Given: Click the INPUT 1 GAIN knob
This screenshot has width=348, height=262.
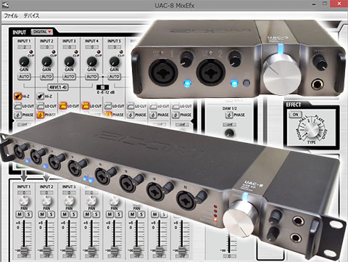Looking at the screenshot, I should (x=24, y=62).
